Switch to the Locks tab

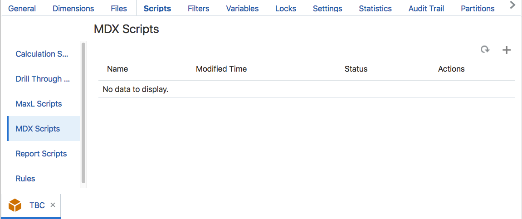tap(286, 9)
